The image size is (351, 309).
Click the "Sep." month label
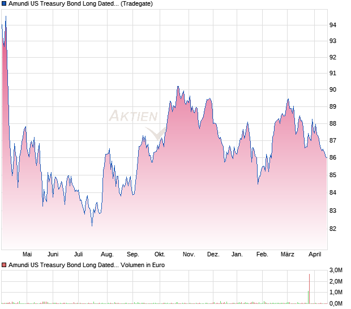(132, 255)
